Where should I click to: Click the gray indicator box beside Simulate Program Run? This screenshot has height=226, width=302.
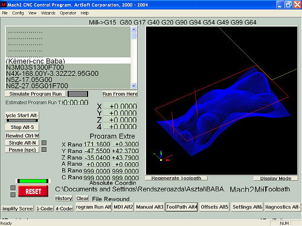[78, 94]
